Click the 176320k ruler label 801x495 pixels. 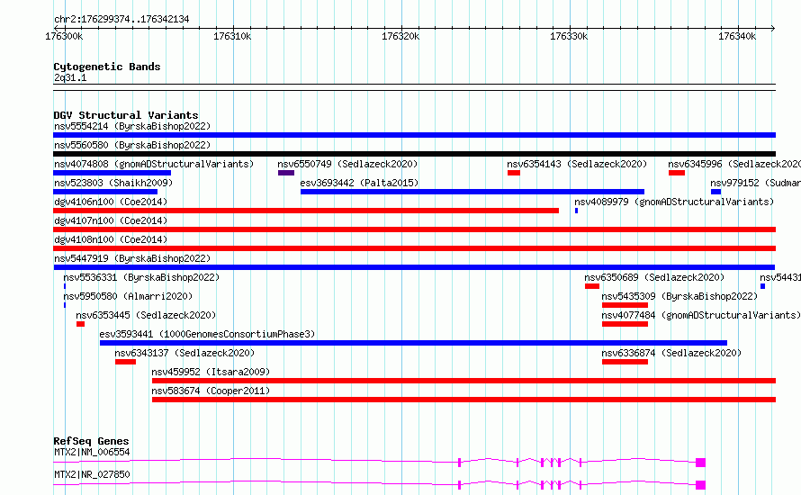coord(400,36)
